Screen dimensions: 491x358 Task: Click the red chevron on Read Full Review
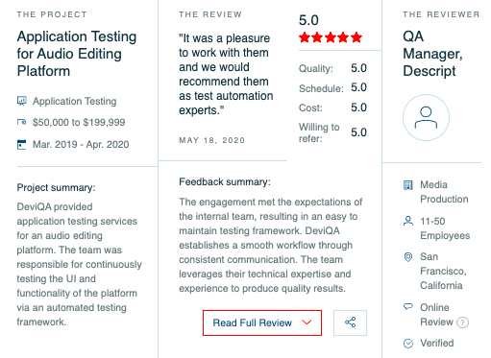pyautogui.click(x=307, y=322)
